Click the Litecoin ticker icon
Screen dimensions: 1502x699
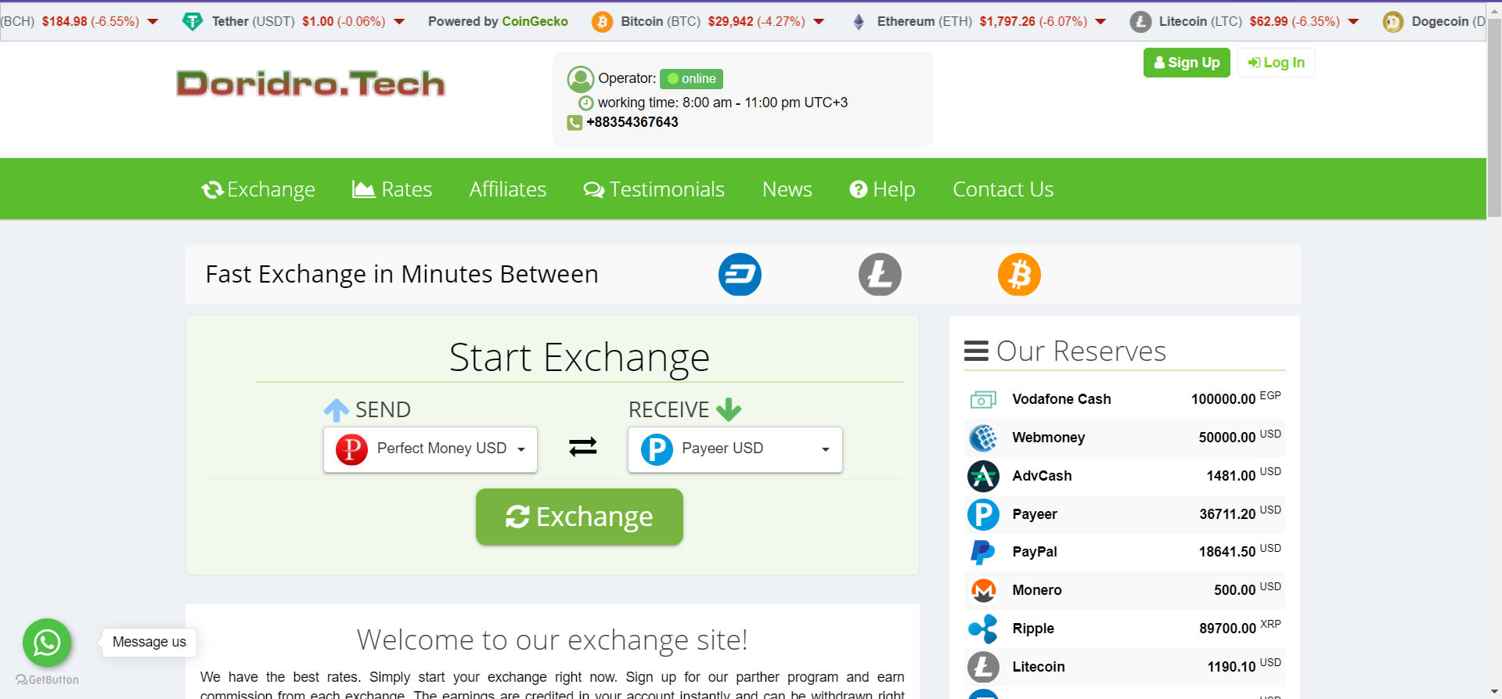pos(1140,22)
